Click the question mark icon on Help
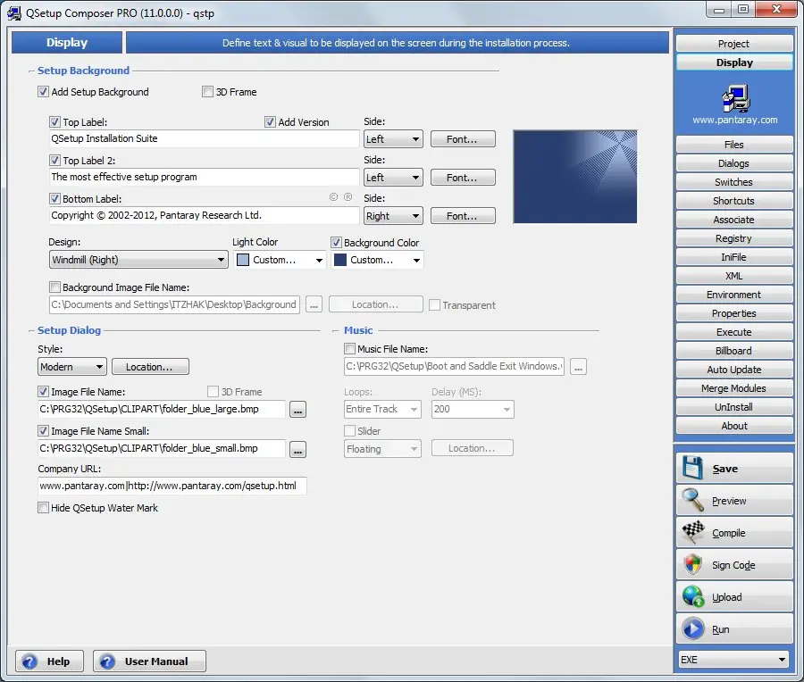 pos(29,661)
